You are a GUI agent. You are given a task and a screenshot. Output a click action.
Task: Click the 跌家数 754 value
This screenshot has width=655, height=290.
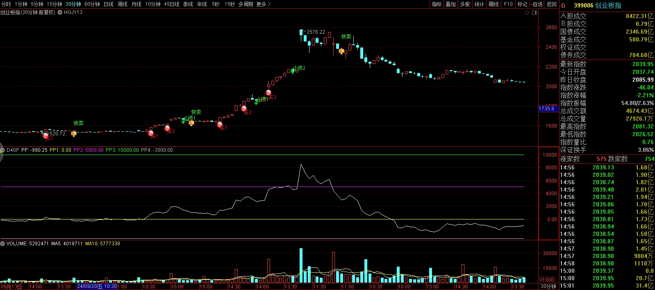[650, 159]
